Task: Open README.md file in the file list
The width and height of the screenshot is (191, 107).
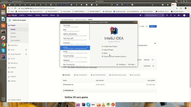Action: click(69, 84)
